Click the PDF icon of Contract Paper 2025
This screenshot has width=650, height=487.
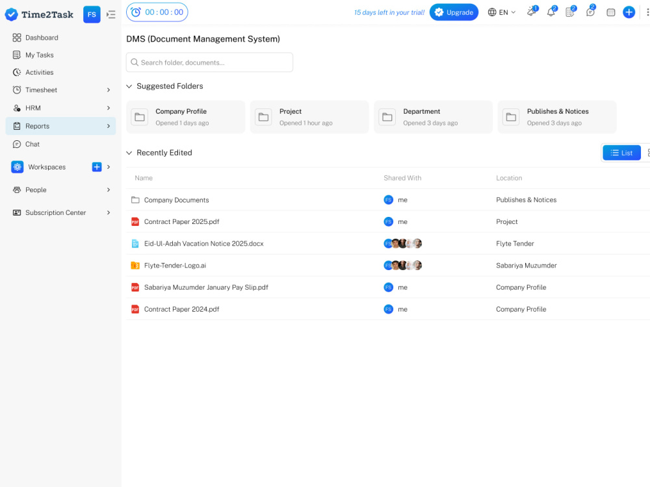(x=135, y=221)
